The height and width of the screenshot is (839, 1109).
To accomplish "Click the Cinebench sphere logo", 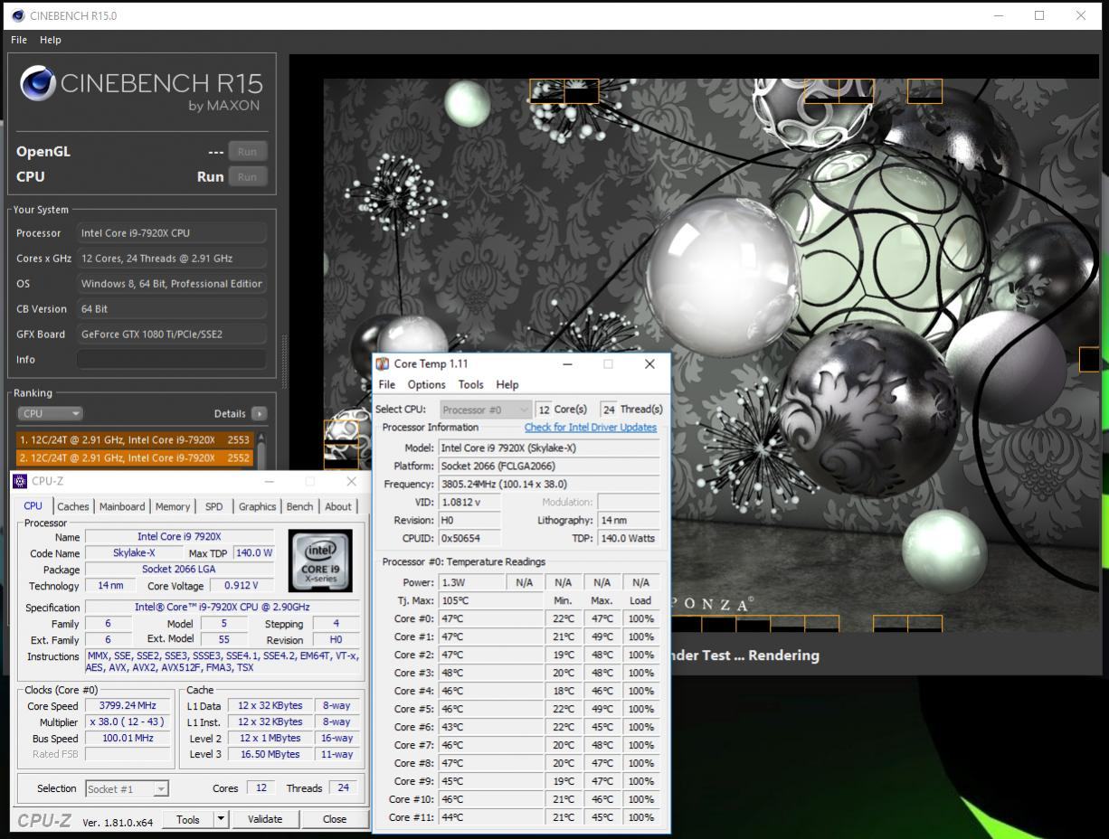I will 38,84.
